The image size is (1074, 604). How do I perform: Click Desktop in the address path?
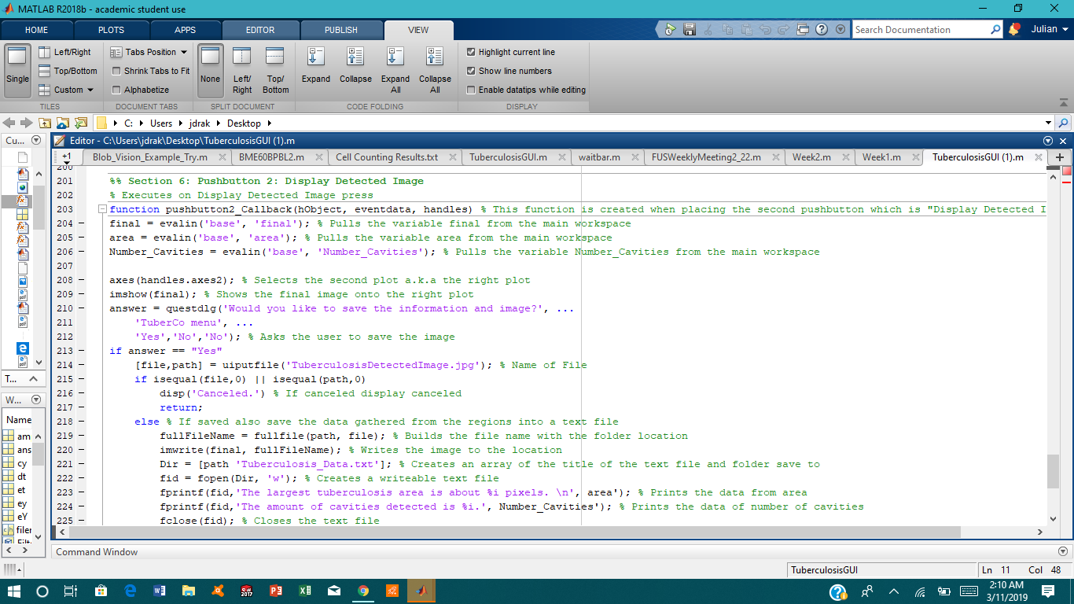pyautogui.click(x=245, y=123)
